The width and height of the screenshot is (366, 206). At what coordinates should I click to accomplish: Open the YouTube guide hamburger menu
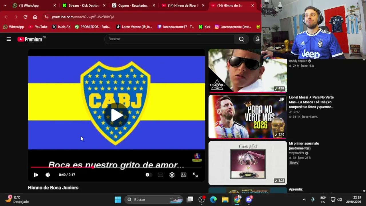[x=9, y=39]
